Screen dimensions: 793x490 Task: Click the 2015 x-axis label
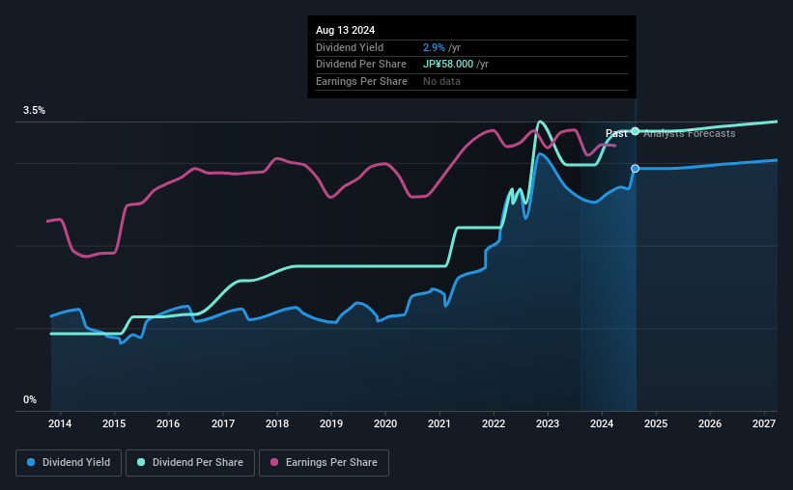pos(114,423)
